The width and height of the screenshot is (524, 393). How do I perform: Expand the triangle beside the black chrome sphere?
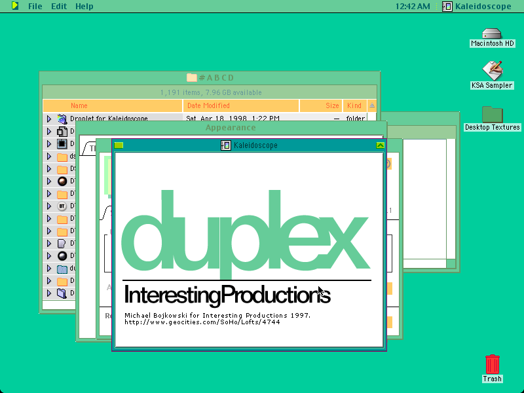(x=48, y=256)
